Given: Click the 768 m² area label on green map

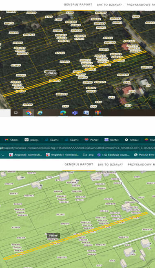Looking at the screenshot, I should 53,236.
